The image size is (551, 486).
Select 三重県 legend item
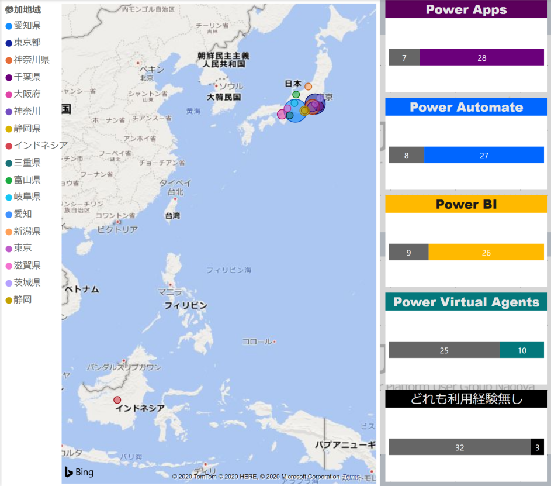pyautogui.click(x=23, y=163)
